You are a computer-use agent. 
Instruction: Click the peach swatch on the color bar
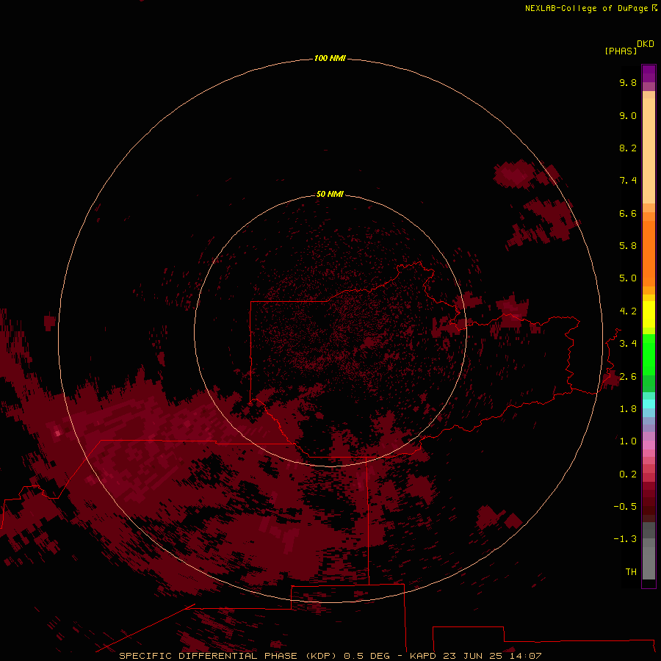(x=649, y=150)
